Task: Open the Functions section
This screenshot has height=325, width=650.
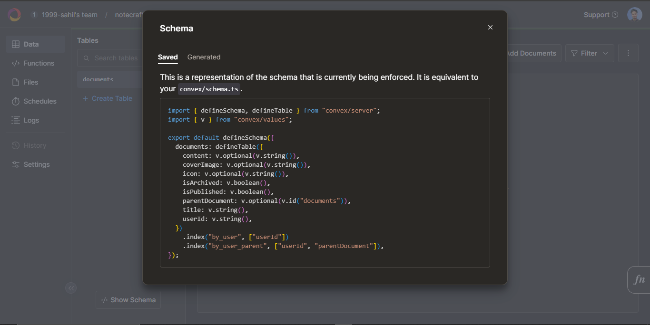Action: click(35, 63)
